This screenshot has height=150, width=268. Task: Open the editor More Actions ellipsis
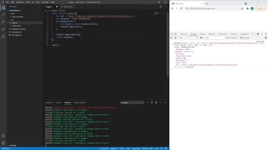point(165,7)
